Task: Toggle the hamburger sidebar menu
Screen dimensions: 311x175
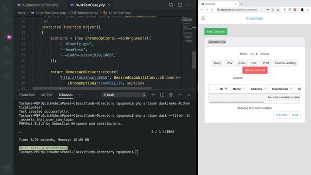Action: click(x=203, y=18)
